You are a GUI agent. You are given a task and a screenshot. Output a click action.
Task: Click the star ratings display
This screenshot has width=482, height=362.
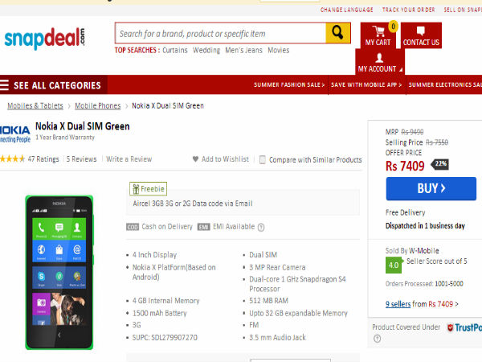tap(13, 158)
